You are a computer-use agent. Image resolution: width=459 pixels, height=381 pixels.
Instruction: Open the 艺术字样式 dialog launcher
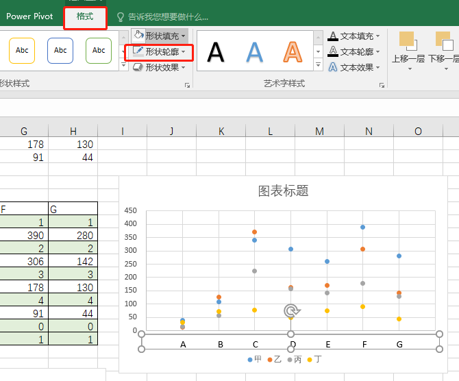382,86
